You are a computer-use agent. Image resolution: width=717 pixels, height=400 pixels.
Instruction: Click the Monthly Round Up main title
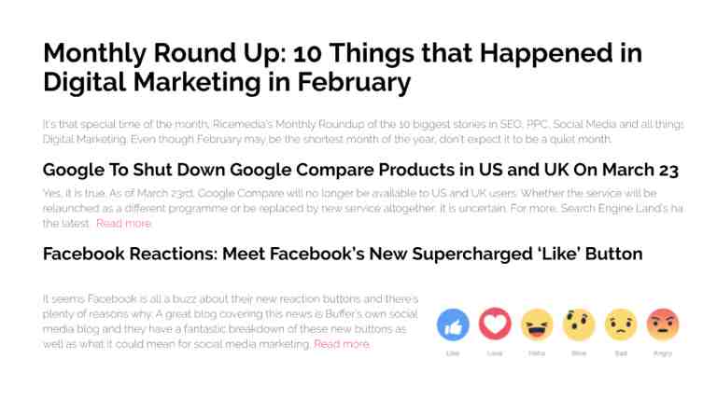pyautogui.click(x=343, y=67)
